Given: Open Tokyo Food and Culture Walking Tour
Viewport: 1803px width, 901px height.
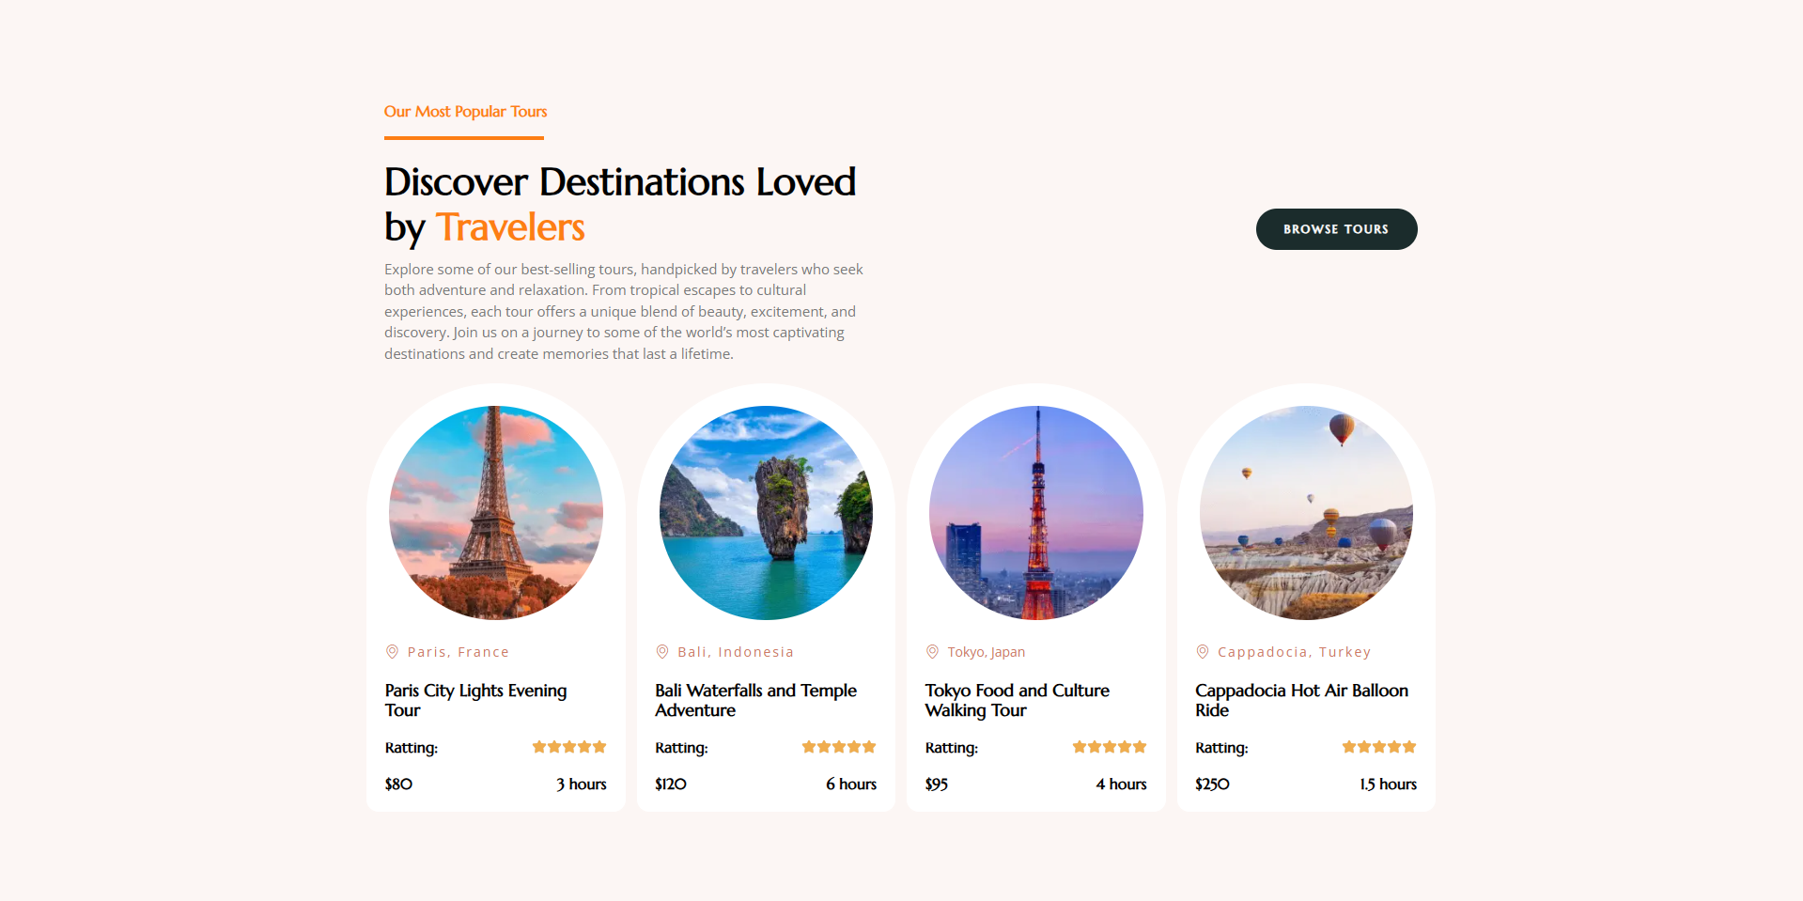Looking at the screenshot, I should click(x=1017, y=700).
